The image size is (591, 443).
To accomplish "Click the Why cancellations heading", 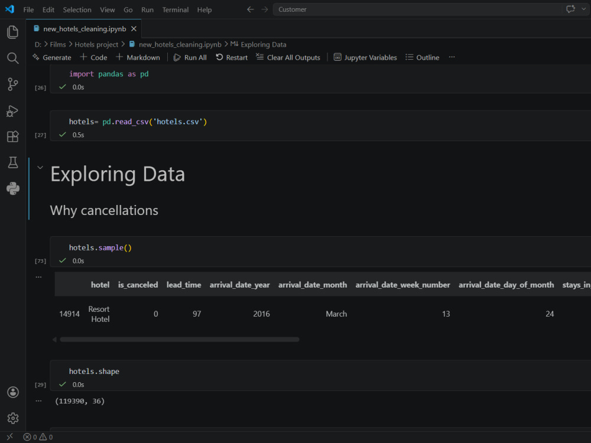I will pyautogui.click(x=104, y=210).
